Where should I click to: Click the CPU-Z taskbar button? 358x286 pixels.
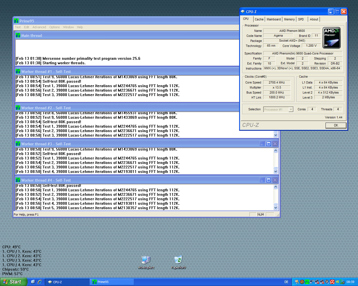pos(67,282)
